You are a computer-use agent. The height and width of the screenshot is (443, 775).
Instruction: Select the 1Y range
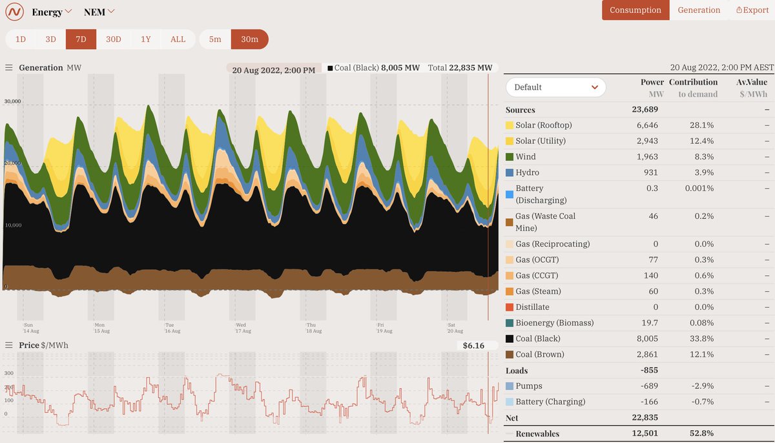tap(146, 39)
